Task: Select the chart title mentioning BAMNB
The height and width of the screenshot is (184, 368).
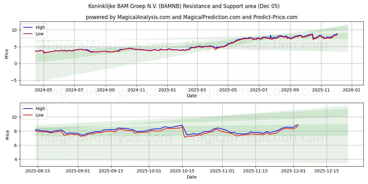Action: tap(184, 6)
